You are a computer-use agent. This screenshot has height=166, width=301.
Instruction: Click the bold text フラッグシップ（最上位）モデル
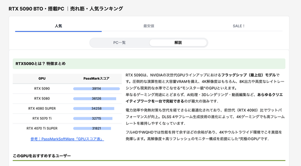[x=249, y=75]
